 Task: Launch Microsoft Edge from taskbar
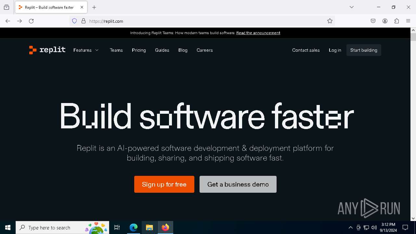coord(134,227)
